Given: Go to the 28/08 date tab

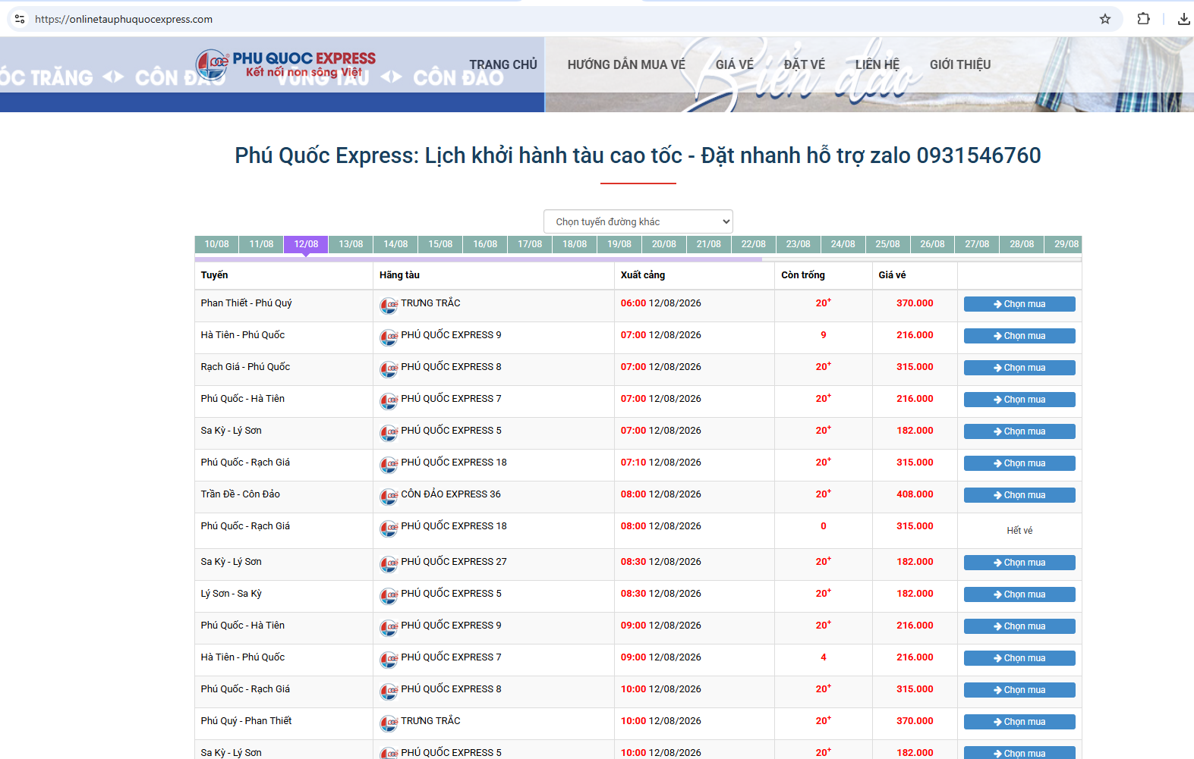Looking at the screenshot, I should tap(1022, 244).
